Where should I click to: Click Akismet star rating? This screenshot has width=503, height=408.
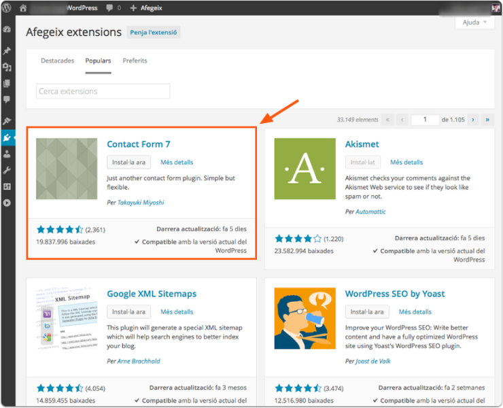pos(298,239)
